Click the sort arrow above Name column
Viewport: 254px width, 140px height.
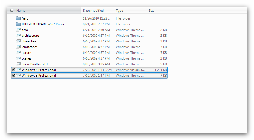tap(45, 8)
